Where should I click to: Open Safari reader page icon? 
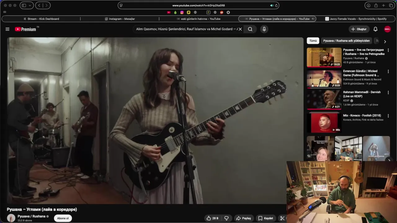click(x=121, y=5)
